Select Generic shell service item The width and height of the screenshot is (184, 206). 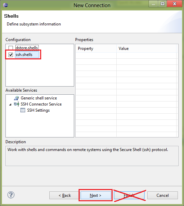point(39,98)
